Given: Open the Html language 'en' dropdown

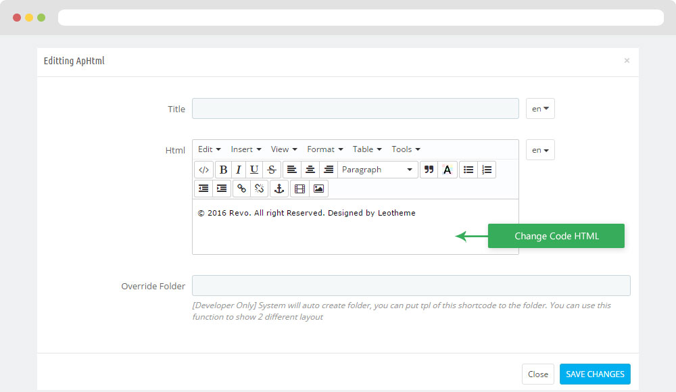Looking at the screenshot, I should 540,150.
